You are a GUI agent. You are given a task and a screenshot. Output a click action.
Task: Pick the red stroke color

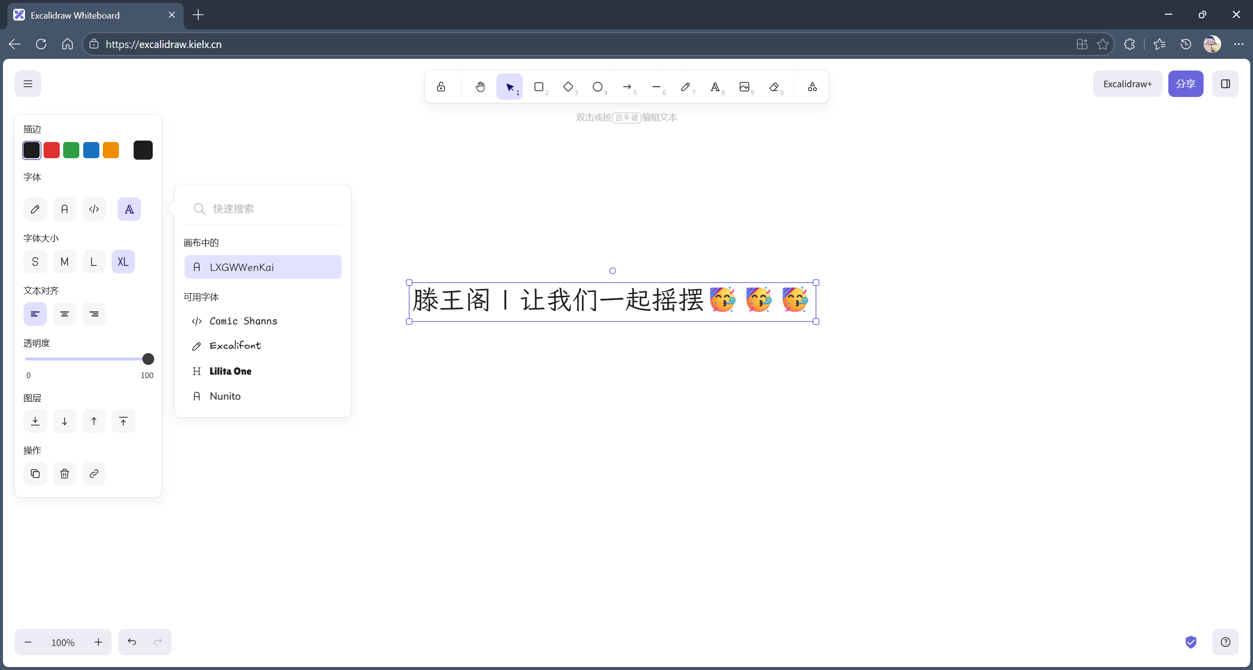coord(51,150)
